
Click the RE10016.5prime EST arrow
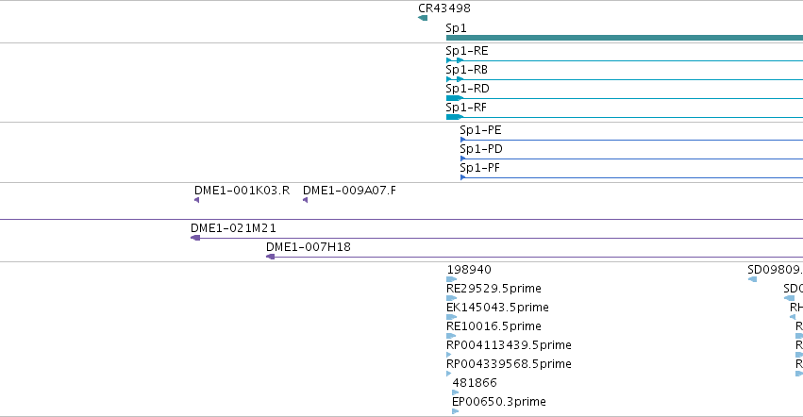[x=451, y=337]
